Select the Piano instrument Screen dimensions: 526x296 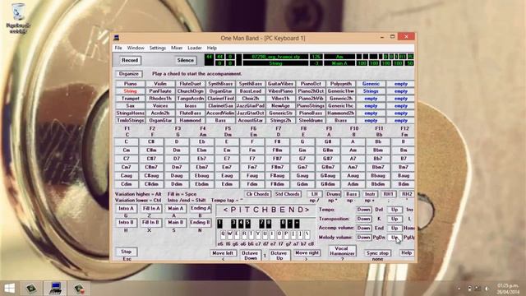pos(130,84)
